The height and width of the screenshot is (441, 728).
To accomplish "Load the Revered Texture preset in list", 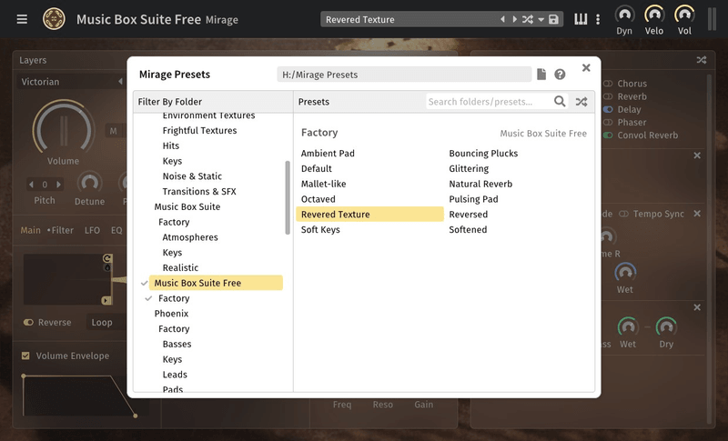I will click(x=369, y=215).
